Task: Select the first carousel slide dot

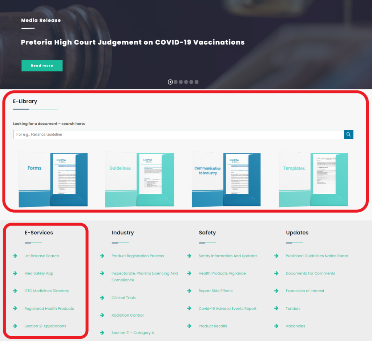Action: coord(170,82)
